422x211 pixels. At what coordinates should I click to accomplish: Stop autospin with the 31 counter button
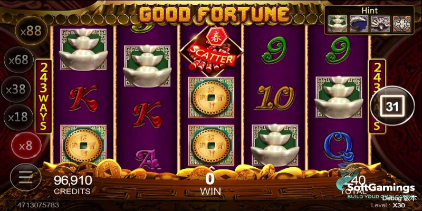click(392, 106)
